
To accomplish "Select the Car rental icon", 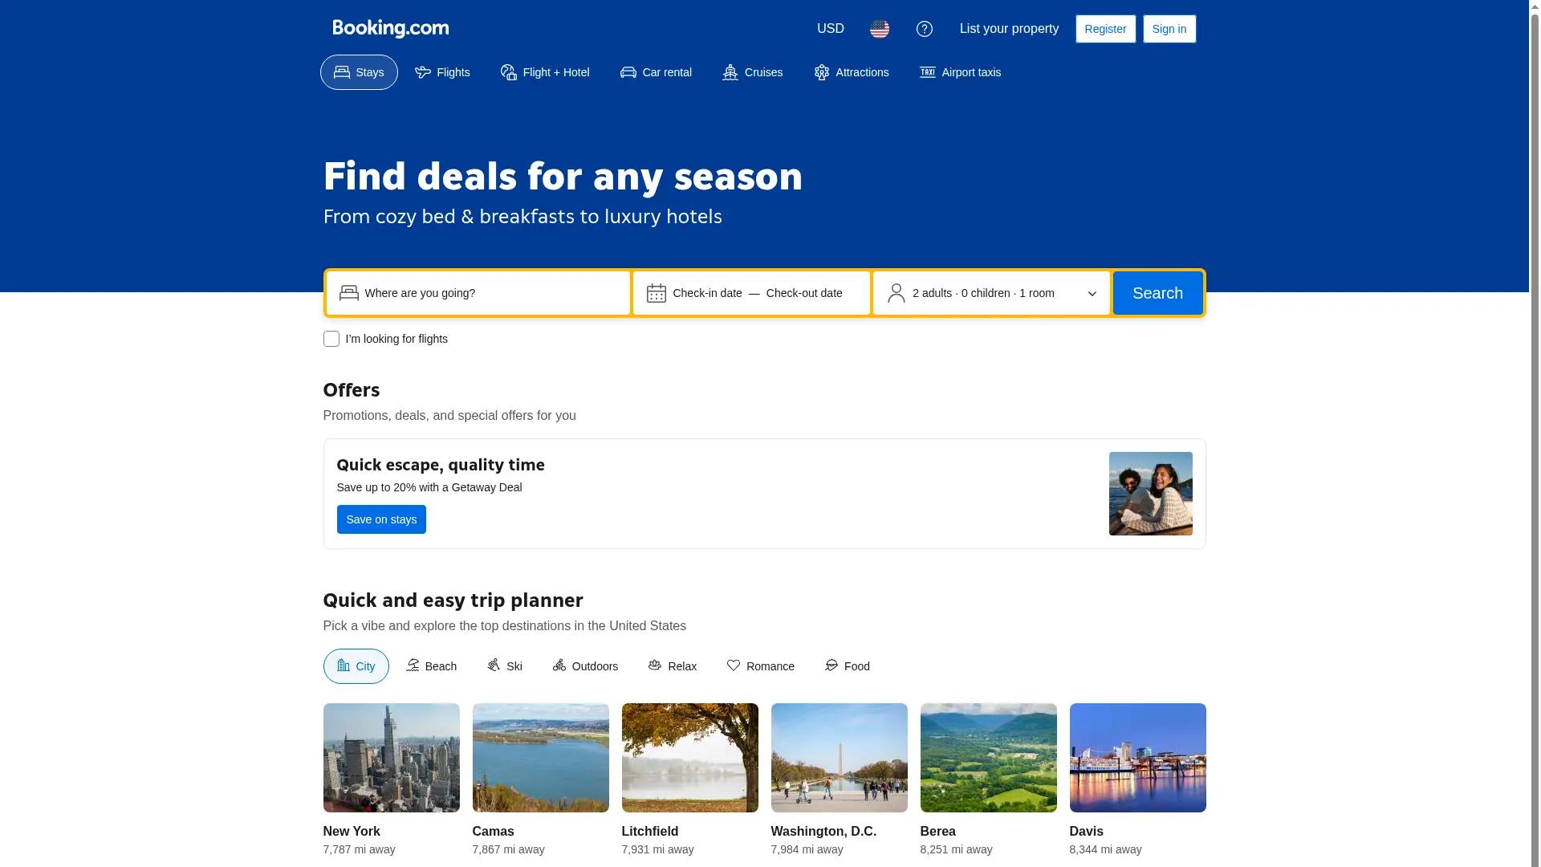I will point(628,71).
